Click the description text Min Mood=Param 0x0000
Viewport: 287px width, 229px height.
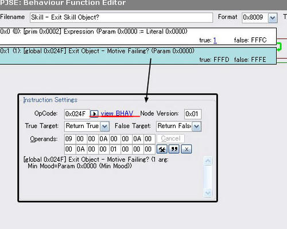[x=80, y=166]
